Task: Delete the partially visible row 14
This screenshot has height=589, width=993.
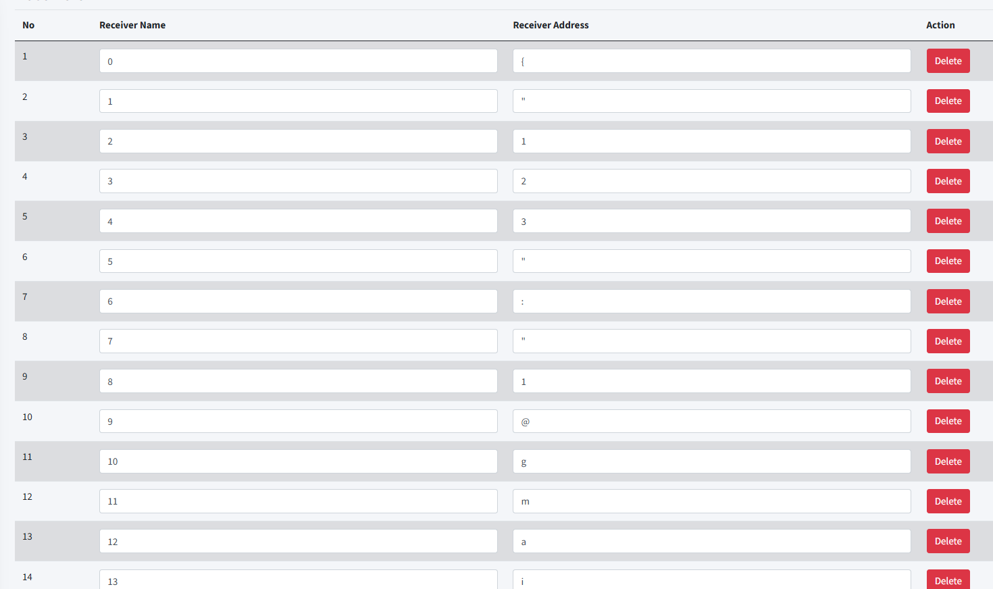Action: pyautogui.click(x=948, y=580)
